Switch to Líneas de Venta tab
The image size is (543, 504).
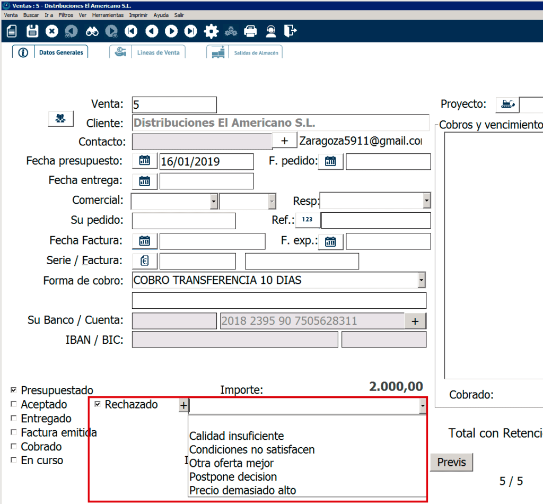tap(157, 53)
